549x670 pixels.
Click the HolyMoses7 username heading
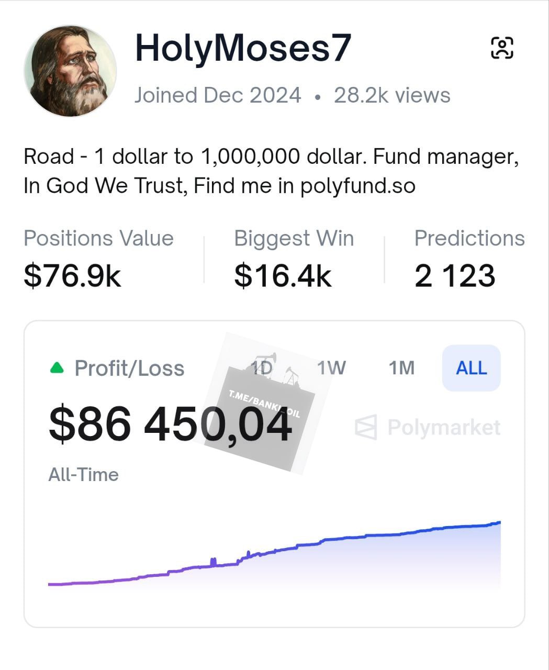pos(243,48)
